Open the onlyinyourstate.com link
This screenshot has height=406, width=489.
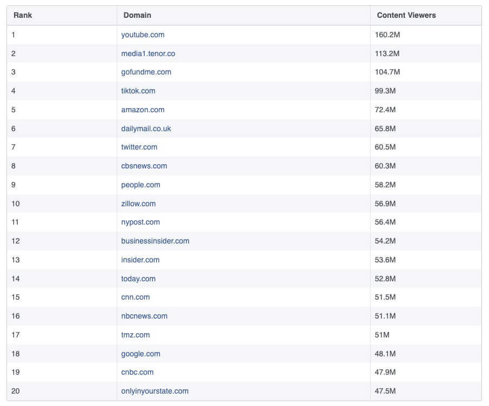tap(155, 391)
